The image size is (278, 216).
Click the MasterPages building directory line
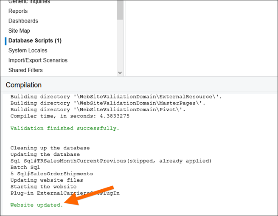(x=108, y=103)
